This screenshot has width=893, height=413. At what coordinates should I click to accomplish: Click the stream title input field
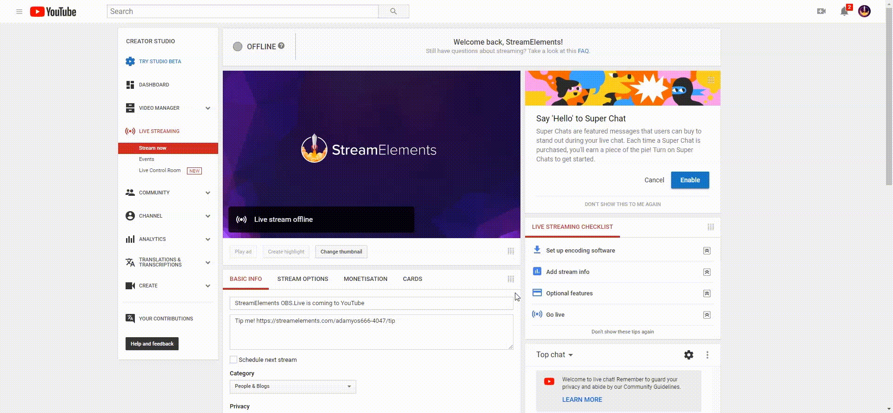(x=372, y=303)
